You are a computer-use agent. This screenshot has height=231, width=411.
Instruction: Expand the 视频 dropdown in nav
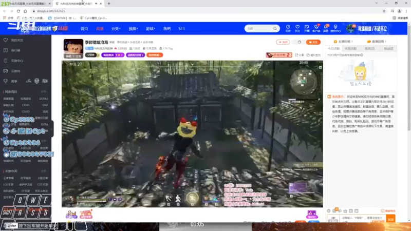[133, 29]
